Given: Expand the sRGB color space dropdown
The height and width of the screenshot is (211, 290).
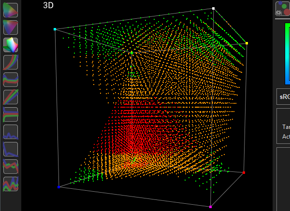Looking at the screenshot, I should [x=284, y=97].
